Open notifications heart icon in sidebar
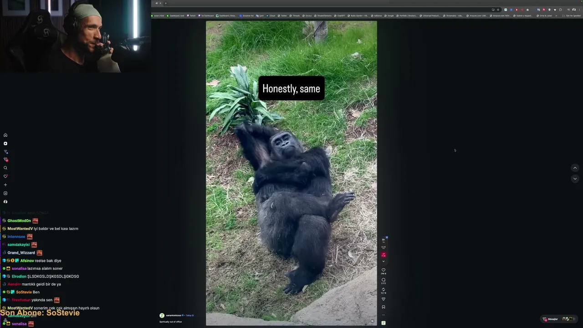 [5, 176]
